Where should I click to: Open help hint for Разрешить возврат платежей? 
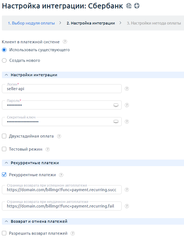point(72,233)
